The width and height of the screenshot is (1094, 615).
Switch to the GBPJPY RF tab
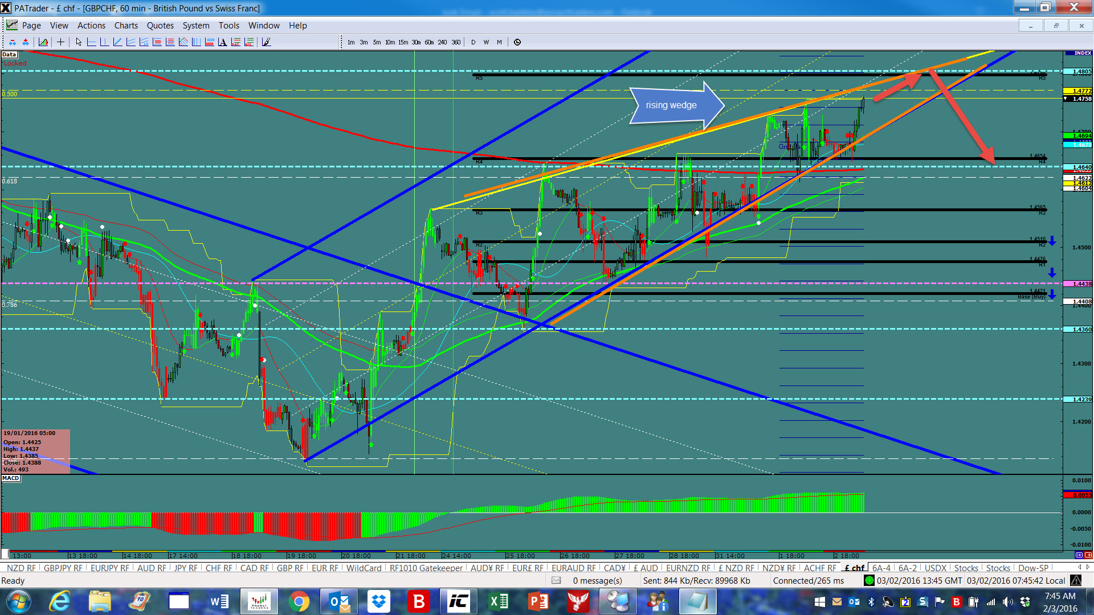pos(63,568)
